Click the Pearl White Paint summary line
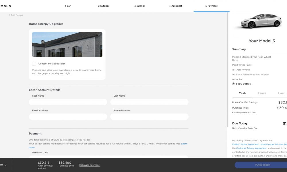Image resolution: width=287 pixels, height=172 pixels. point(242,65)
